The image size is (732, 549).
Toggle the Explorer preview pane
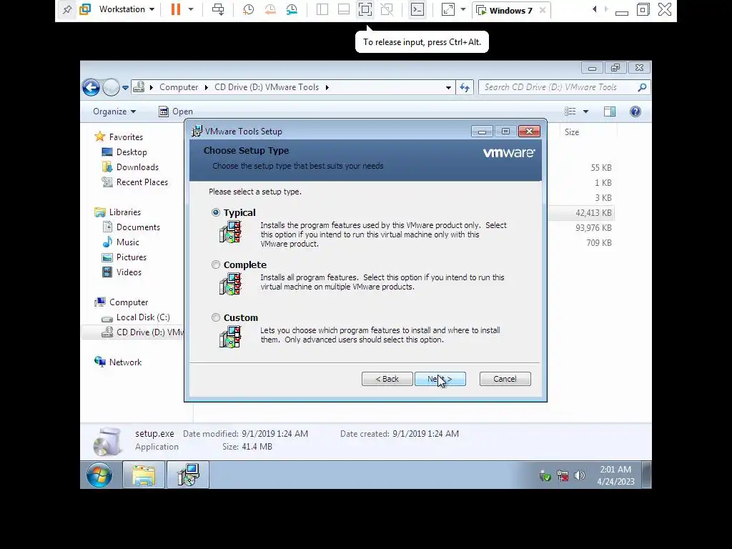click(610, 112)
